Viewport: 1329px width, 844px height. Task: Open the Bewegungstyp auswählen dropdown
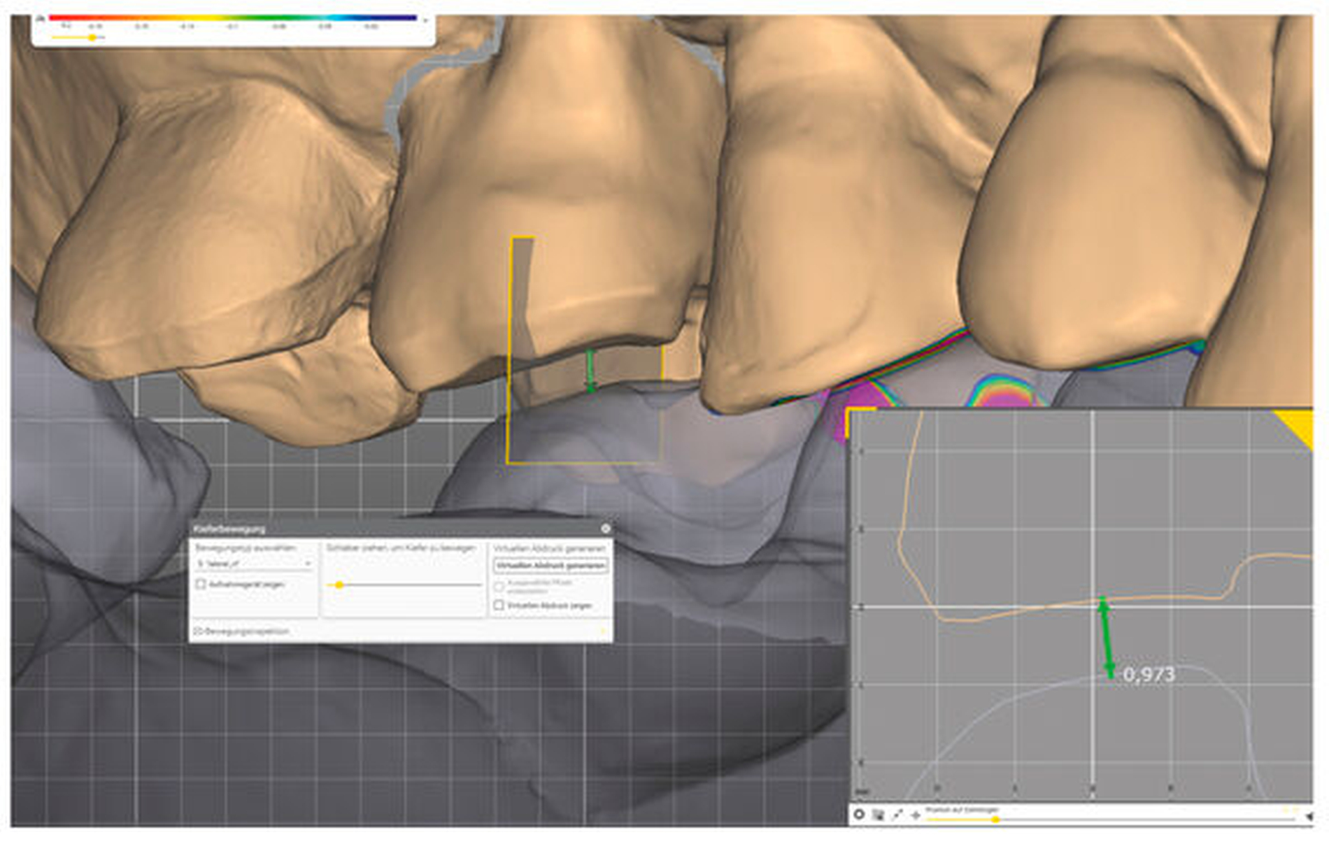coord(255,563)
